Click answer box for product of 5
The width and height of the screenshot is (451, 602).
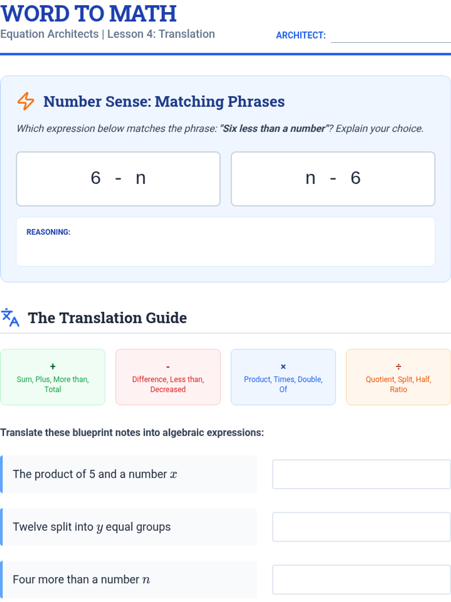tap(361, 474)
